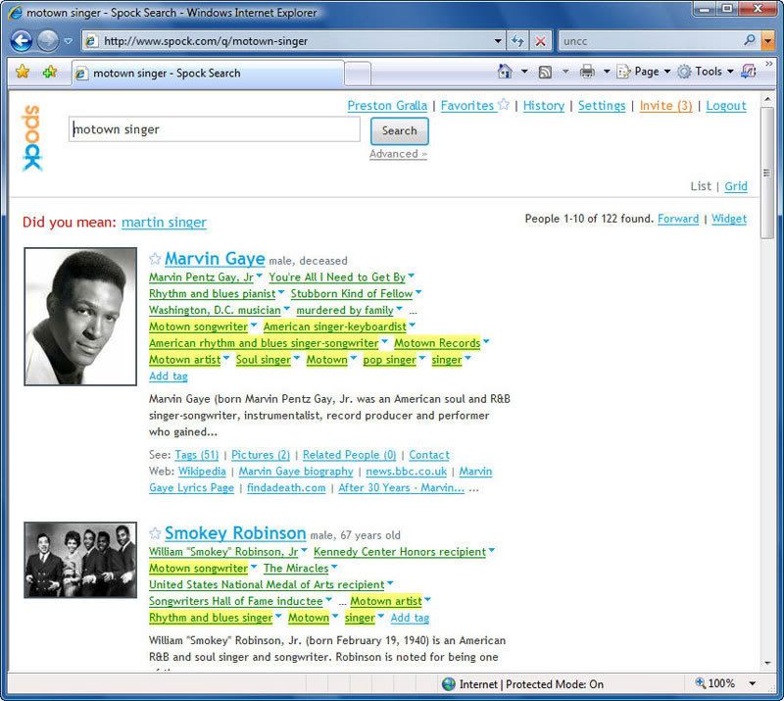Viewport: 784px width, 701px height.
Task: Expand the 'Motown Records' tag dropdown arrow
Action: click(x=486, y=342)
